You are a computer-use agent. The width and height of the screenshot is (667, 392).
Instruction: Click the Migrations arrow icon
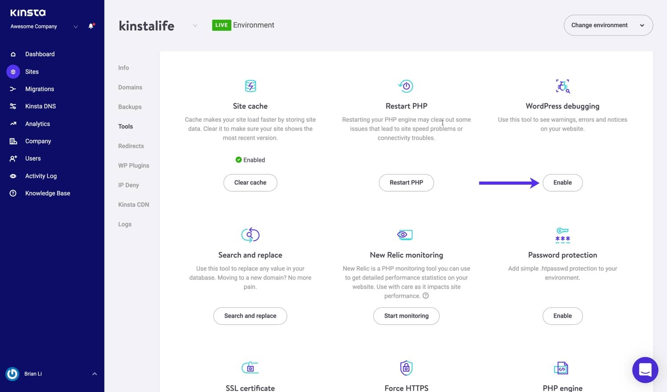13,89
